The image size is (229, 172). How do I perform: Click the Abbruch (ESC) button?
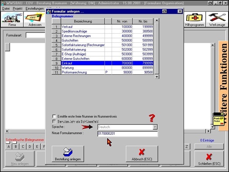click(142, 154)
